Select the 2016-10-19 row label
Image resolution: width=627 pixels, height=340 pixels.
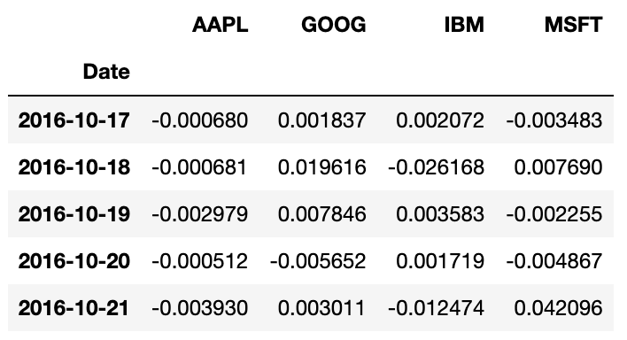point(74,214)
